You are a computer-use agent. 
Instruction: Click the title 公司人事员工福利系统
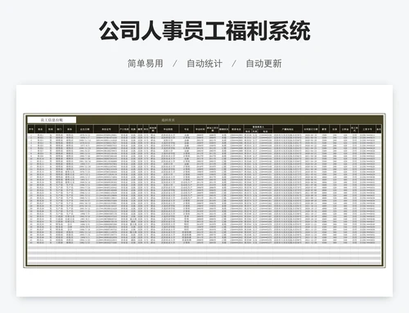pos(204,31)
